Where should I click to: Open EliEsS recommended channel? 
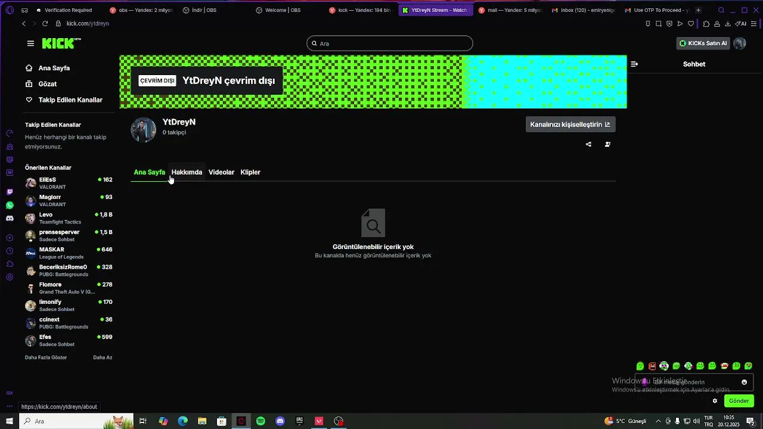[x=69, y=183]
